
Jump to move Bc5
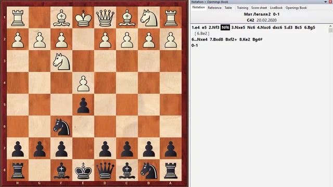[x=298, y=28]
